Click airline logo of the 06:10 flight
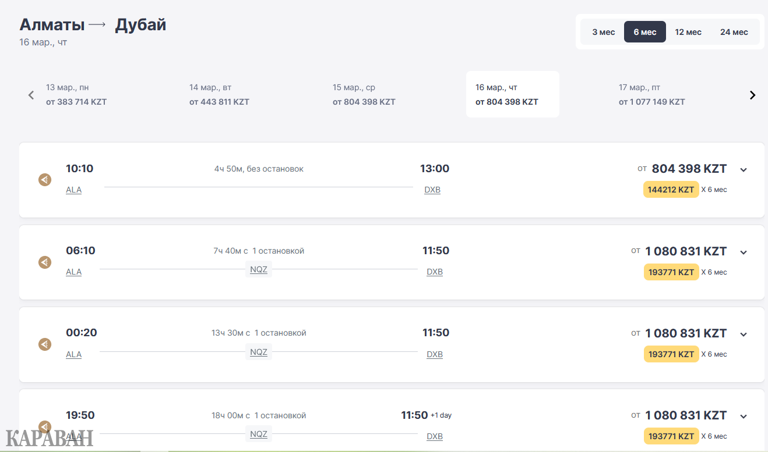This screenshot has height=452, width=768. tap(45, 262)
